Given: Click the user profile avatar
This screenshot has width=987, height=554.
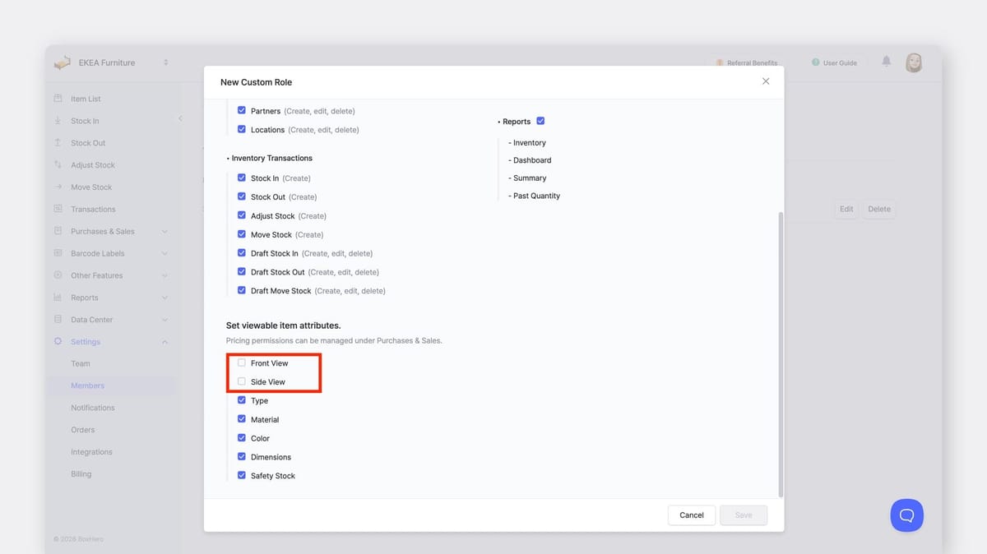Looking at the screenshot, I should pos(913,62).
